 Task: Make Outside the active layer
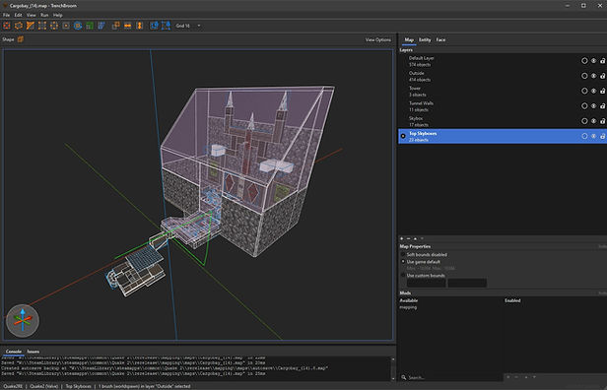tap(584, 76)
